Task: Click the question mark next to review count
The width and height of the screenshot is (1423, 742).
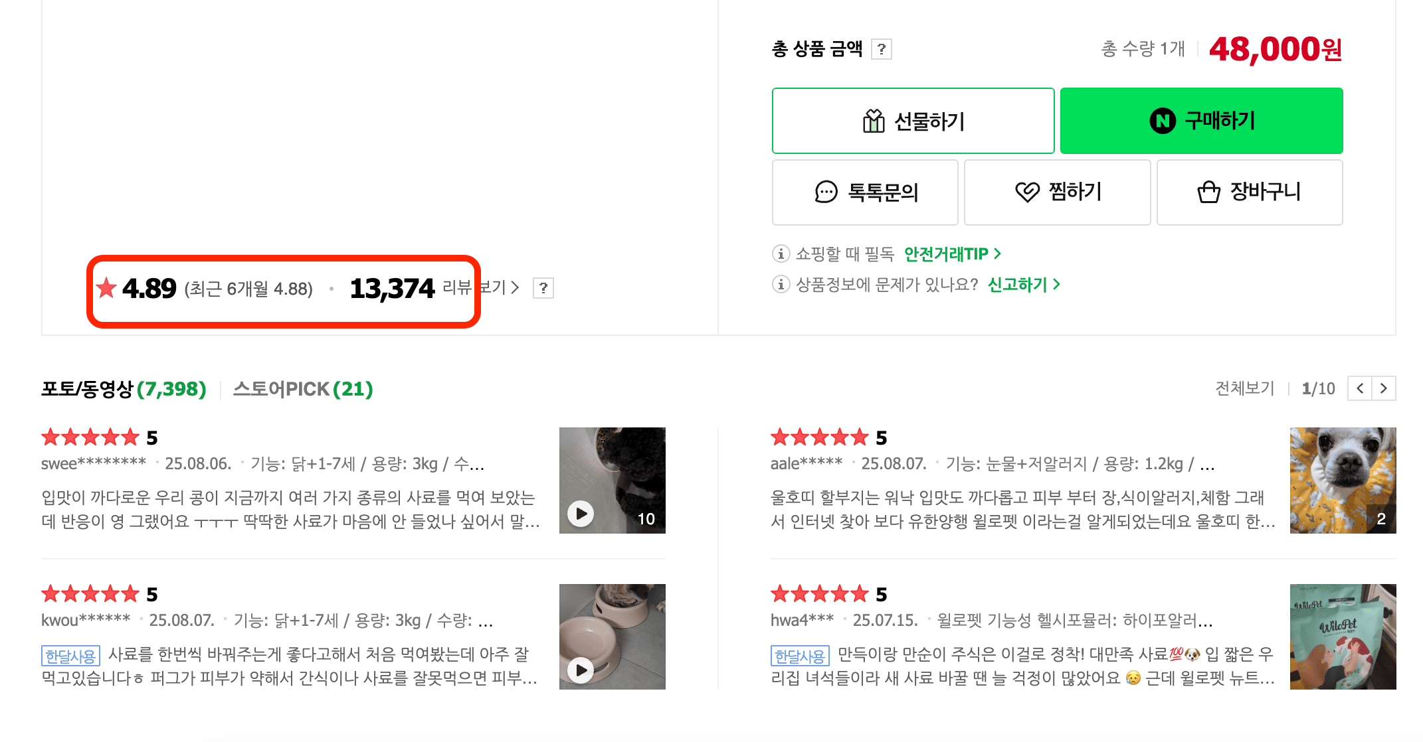Action: [543, 287]
